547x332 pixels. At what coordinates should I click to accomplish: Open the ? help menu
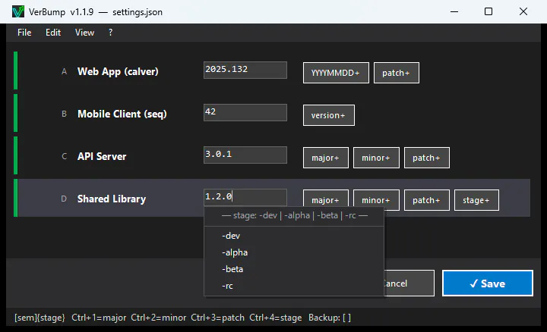[x=111, y=33]
